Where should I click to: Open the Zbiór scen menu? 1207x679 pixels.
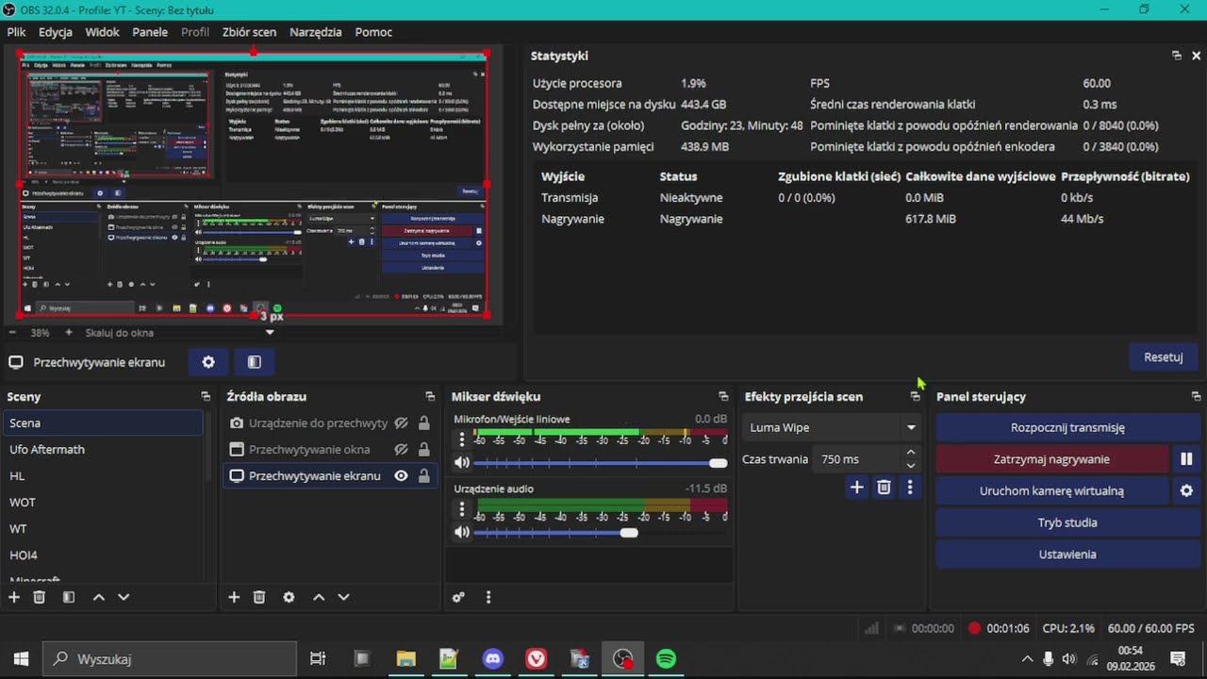point(249,32)
